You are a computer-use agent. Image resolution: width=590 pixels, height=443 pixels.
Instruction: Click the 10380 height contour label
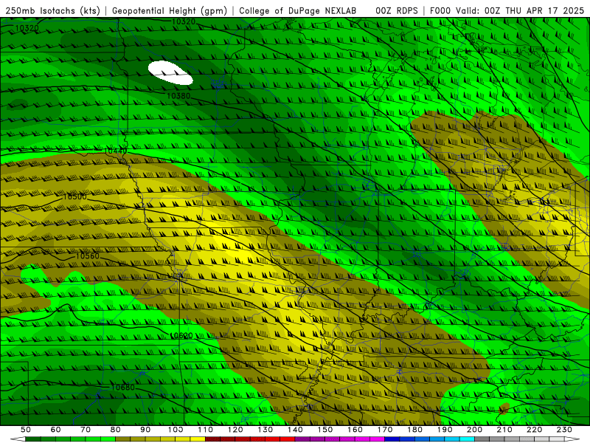click(x=178, y=96)
